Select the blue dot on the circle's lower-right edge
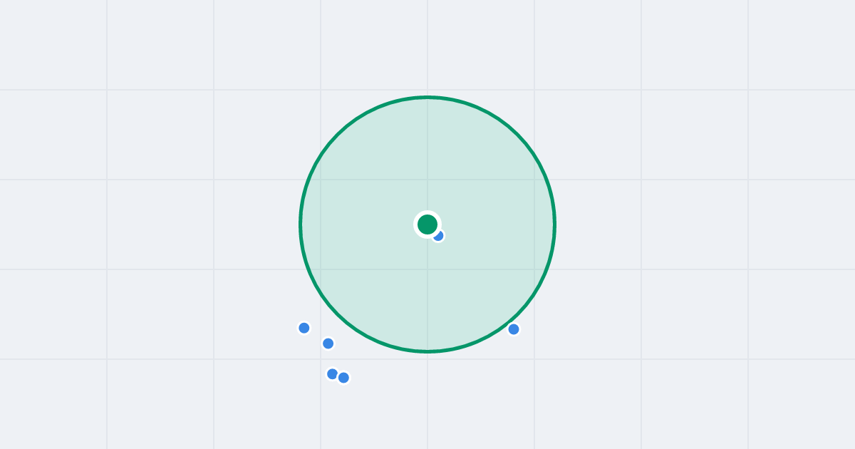Image resolution: width=855 pixels, height=449 pixels. (514, 329)
